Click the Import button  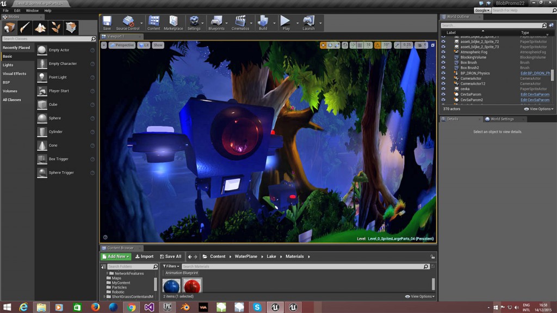tap(144, 256)
